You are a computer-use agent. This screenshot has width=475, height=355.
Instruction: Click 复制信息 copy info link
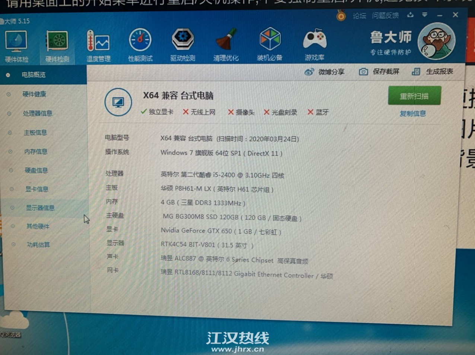click(x=413, y=114)
